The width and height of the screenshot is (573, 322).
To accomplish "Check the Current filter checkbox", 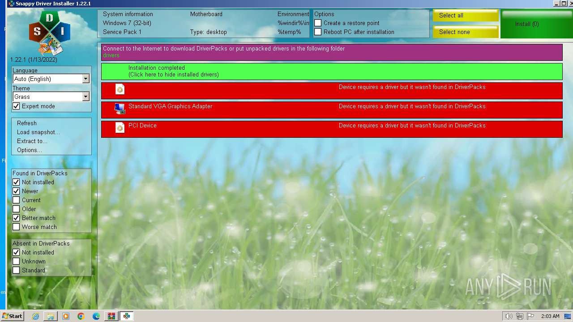I will (16, 200).
